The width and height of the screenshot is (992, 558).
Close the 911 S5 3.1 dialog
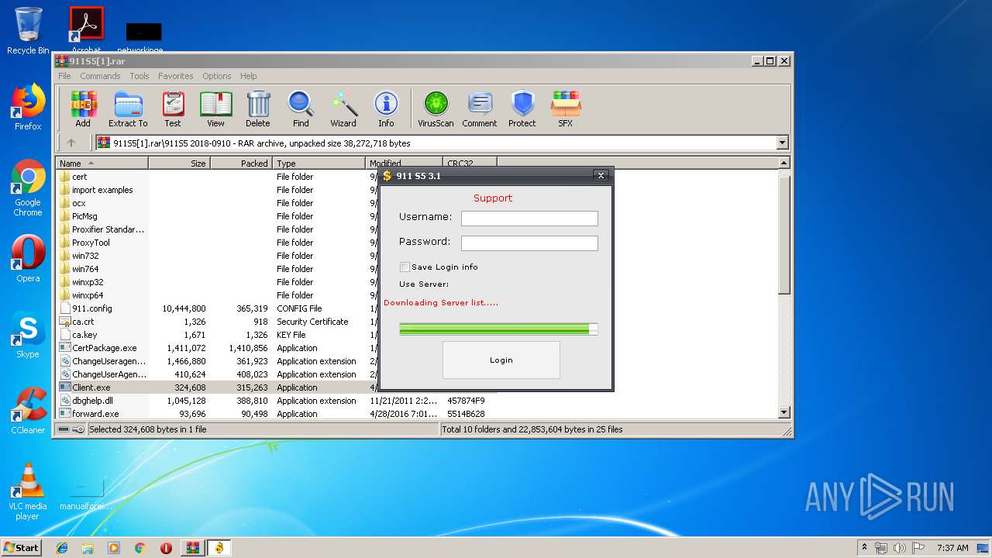click(x=601, y=176)
